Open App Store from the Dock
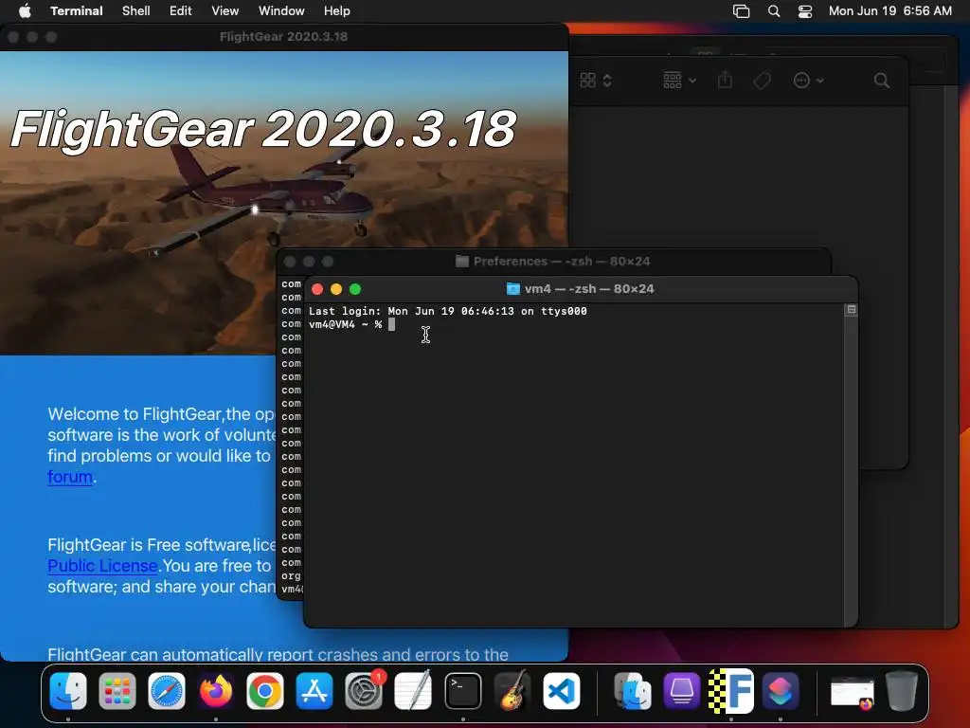Screen dimensions: 970x728 [314, 691]
